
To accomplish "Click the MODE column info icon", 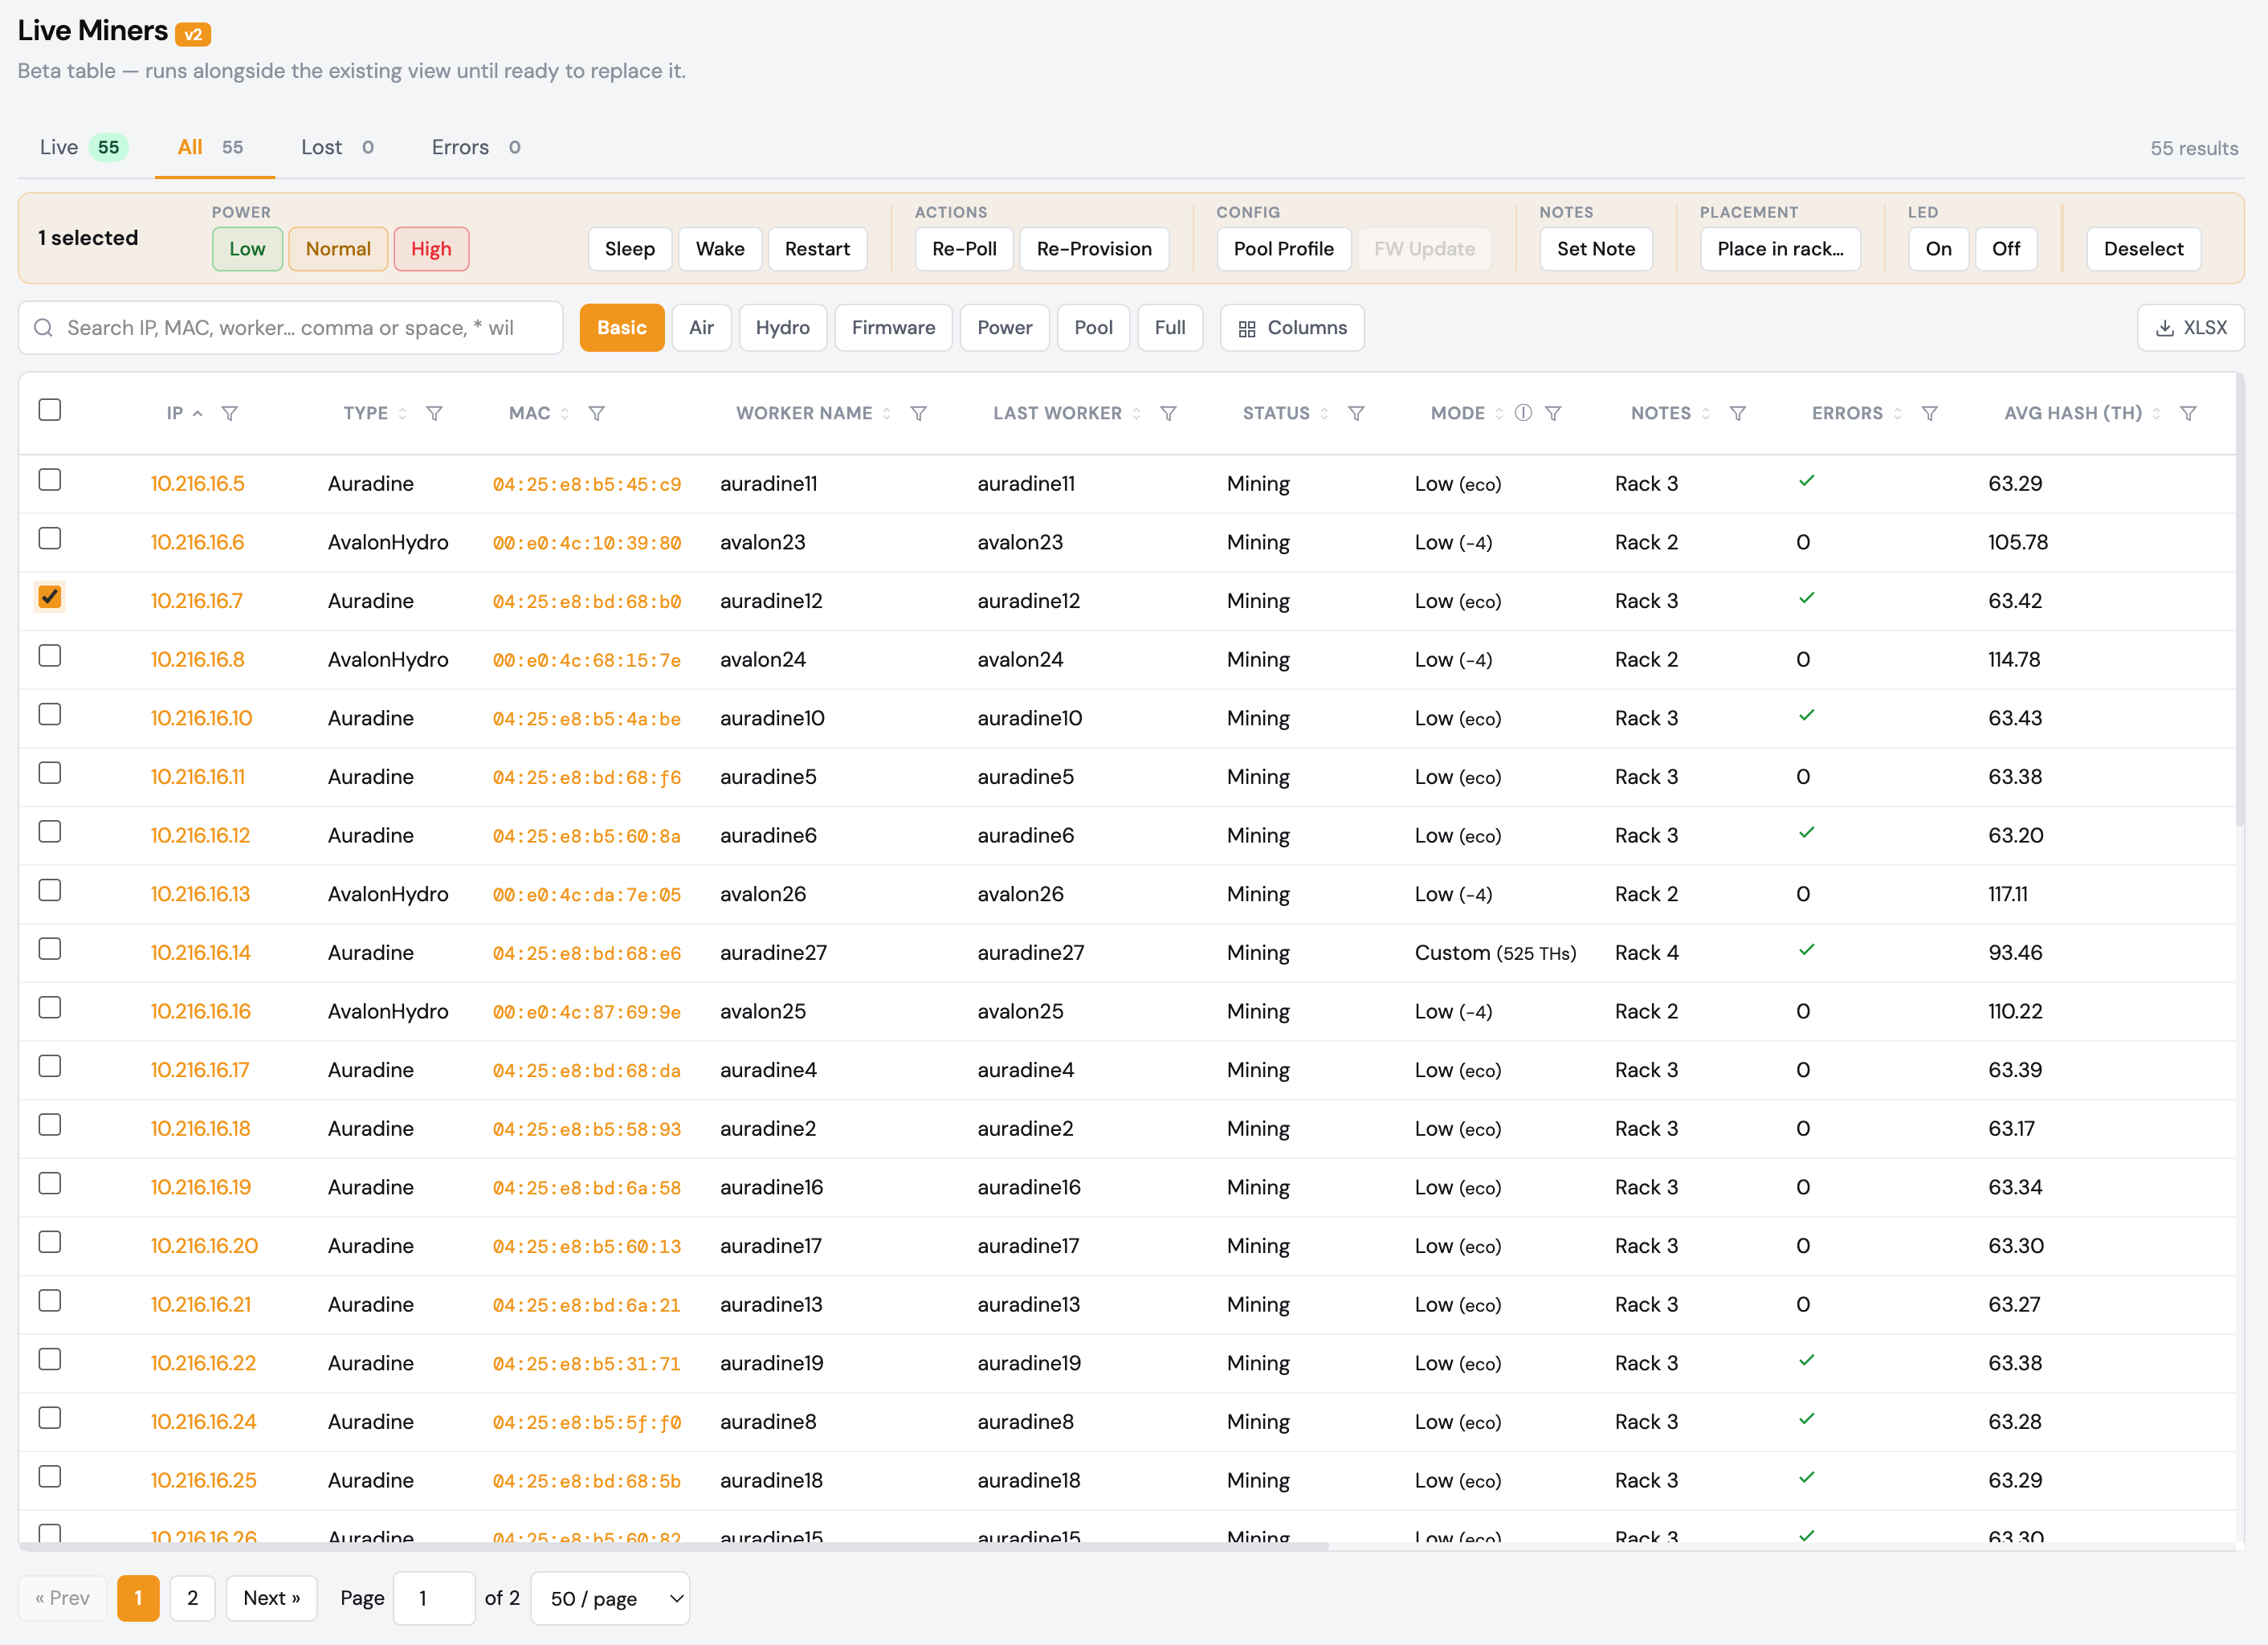I will click(1523, 413).
